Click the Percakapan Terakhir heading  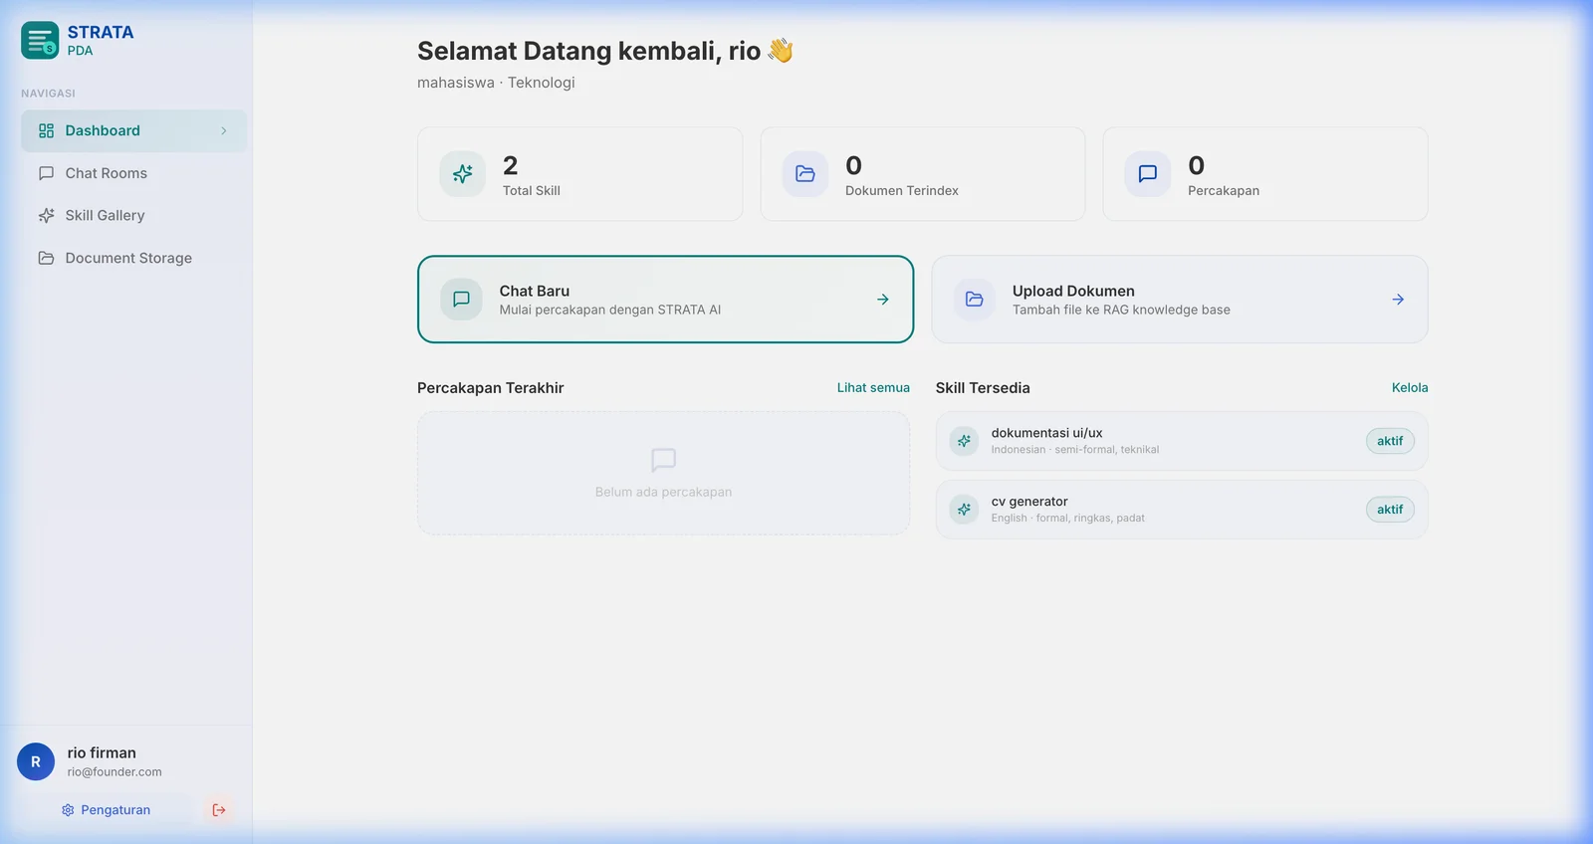click(x=490, y=388)
